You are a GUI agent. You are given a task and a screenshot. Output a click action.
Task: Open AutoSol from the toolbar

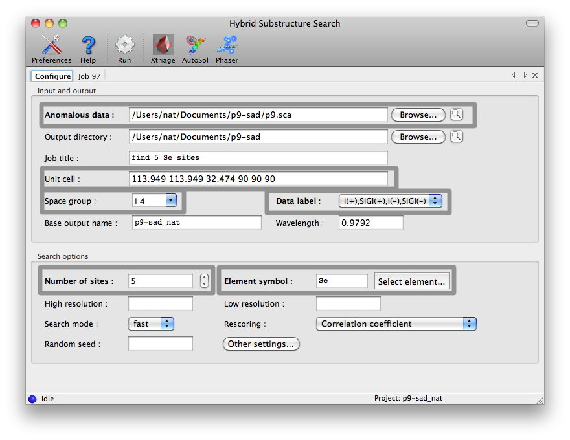pos(194,45)
